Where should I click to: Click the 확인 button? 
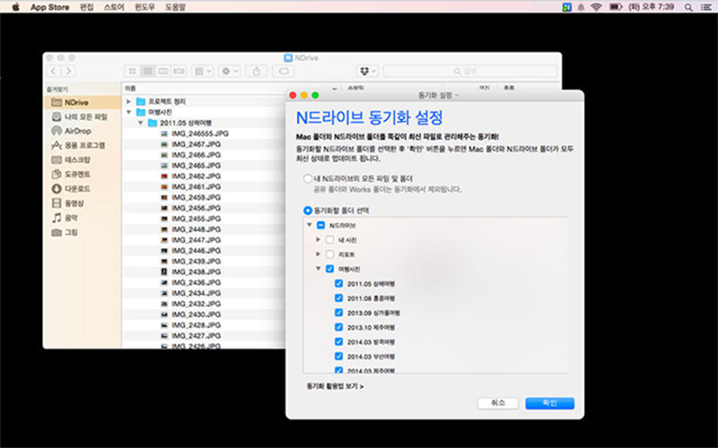[x=549, y=402]
